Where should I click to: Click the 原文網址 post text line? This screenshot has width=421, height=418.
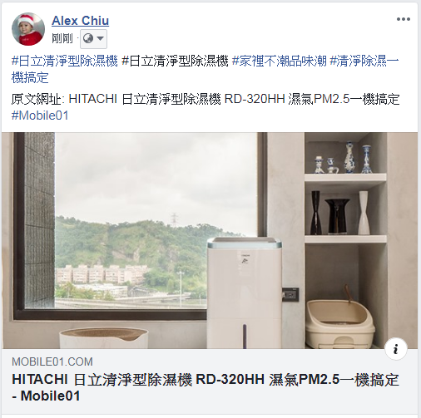(206, 99)
